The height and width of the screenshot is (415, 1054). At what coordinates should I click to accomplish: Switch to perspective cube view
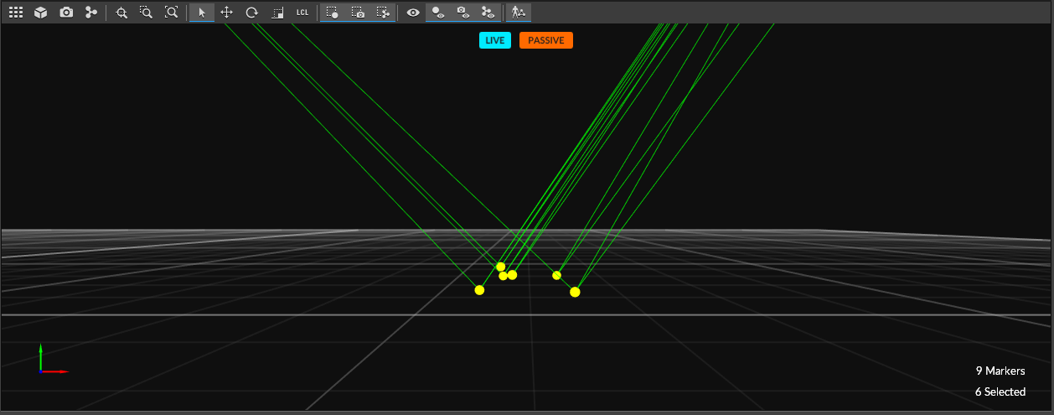(40, 13)
